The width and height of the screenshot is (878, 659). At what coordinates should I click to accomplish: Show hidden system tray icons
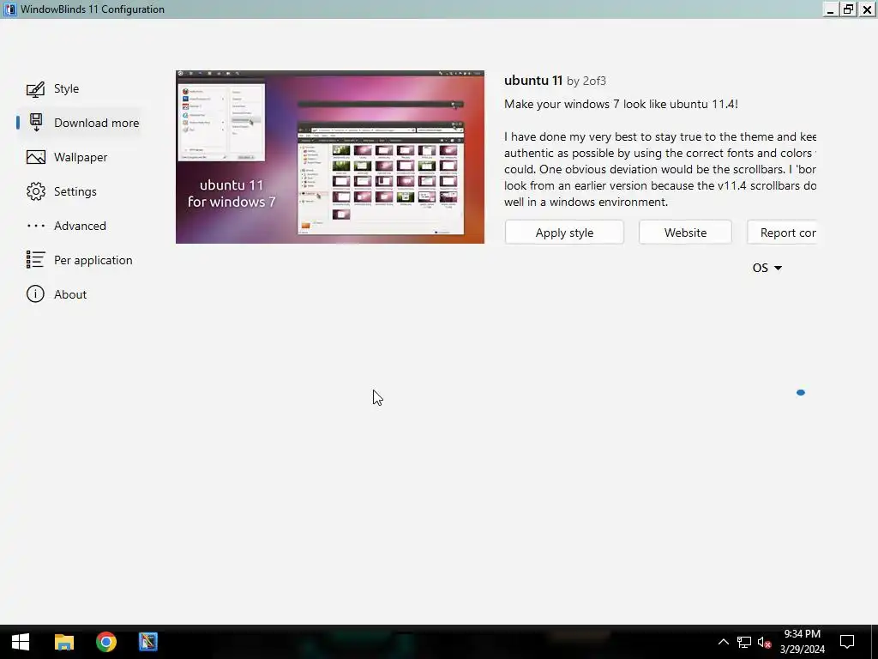click(x=724, y=642)
